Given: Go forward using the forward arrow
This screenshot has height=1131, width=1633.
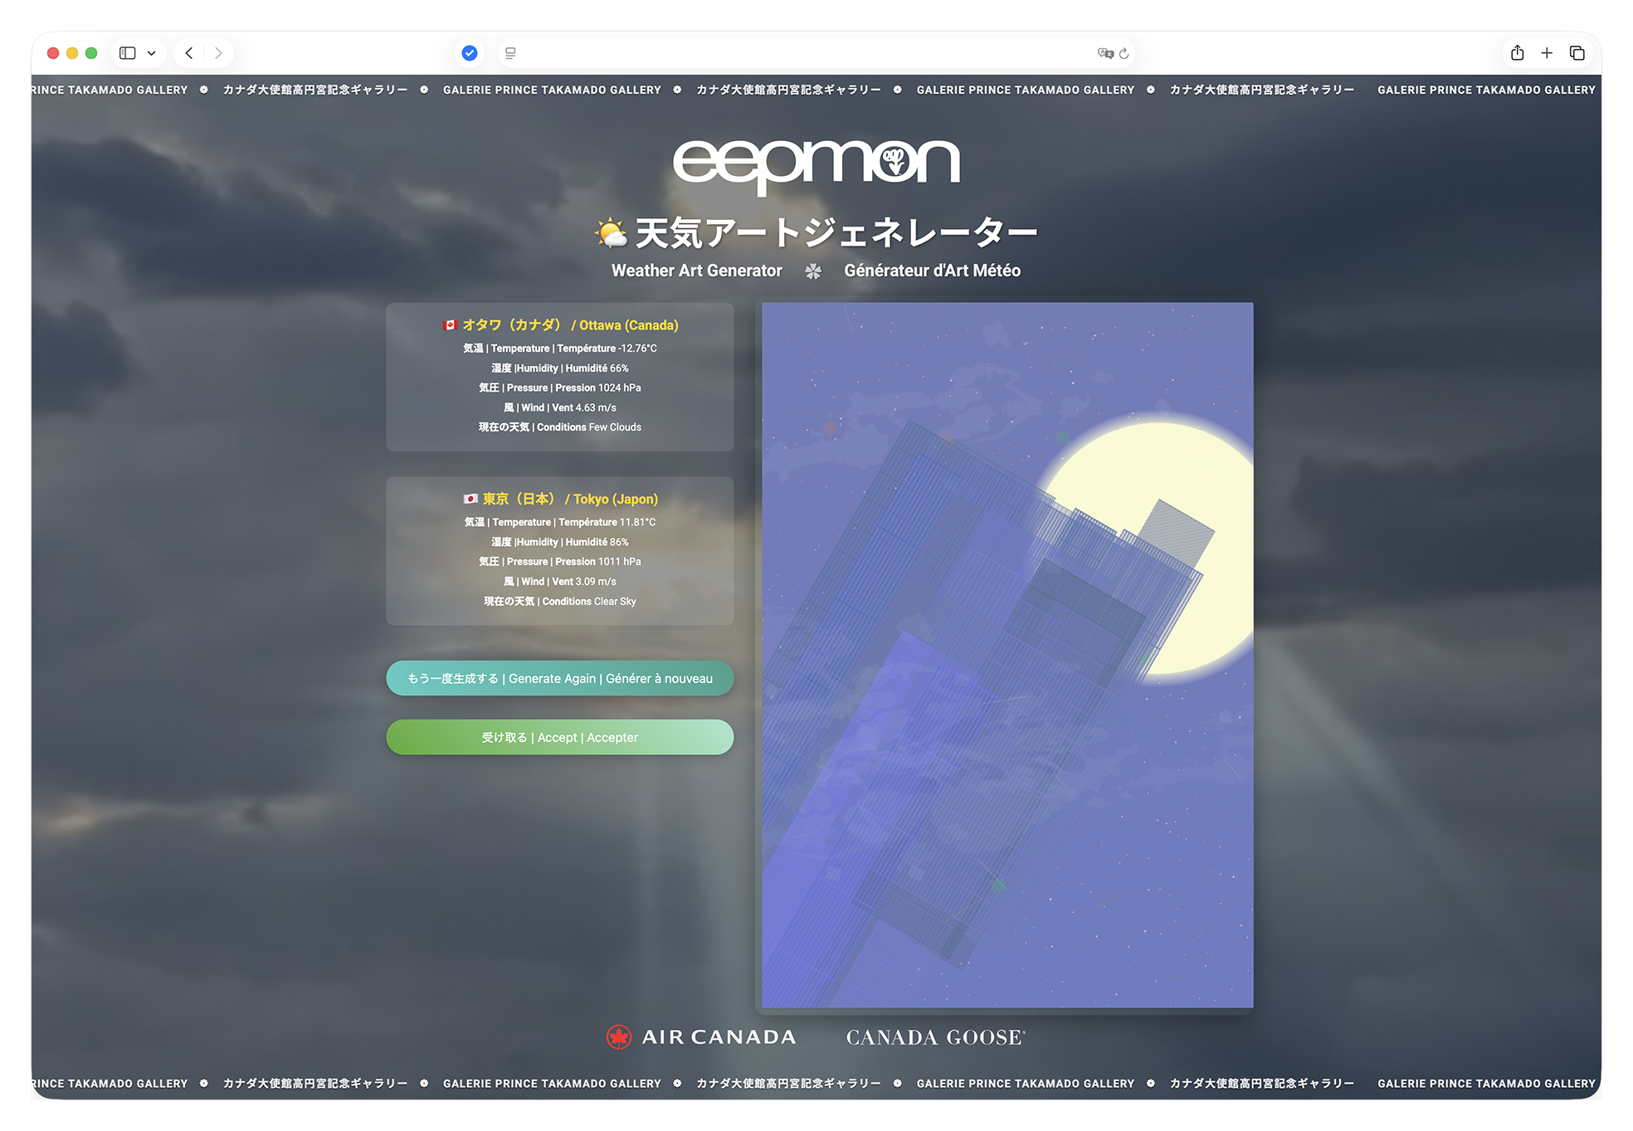Looking at the screenshot, I should 218,53.
